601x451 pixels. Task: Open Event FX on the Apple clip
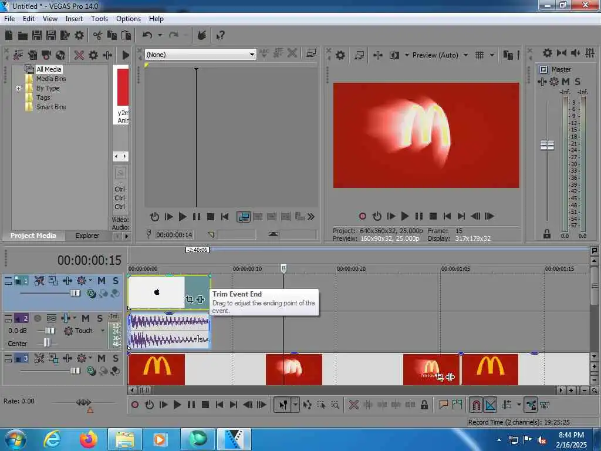pyautogui.click(x=201, y=299)
